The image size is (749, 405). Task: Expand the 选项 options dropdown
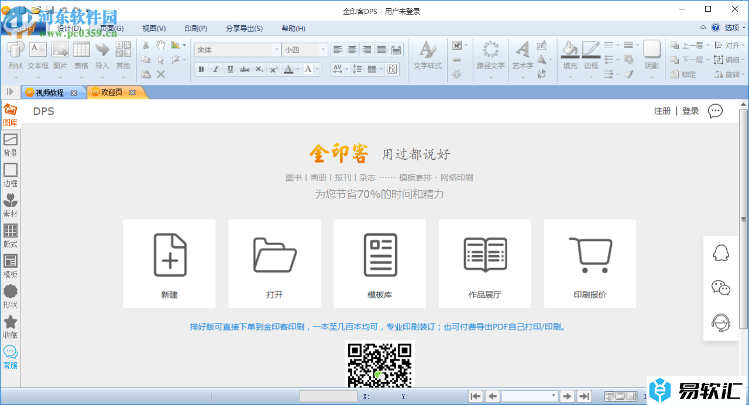click(743, 28)
